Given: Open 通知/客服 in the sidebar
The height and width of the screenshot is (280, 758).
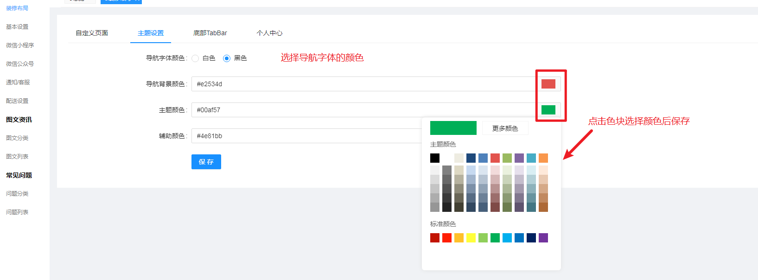Looking at the screenshot, I should [18, 83].
